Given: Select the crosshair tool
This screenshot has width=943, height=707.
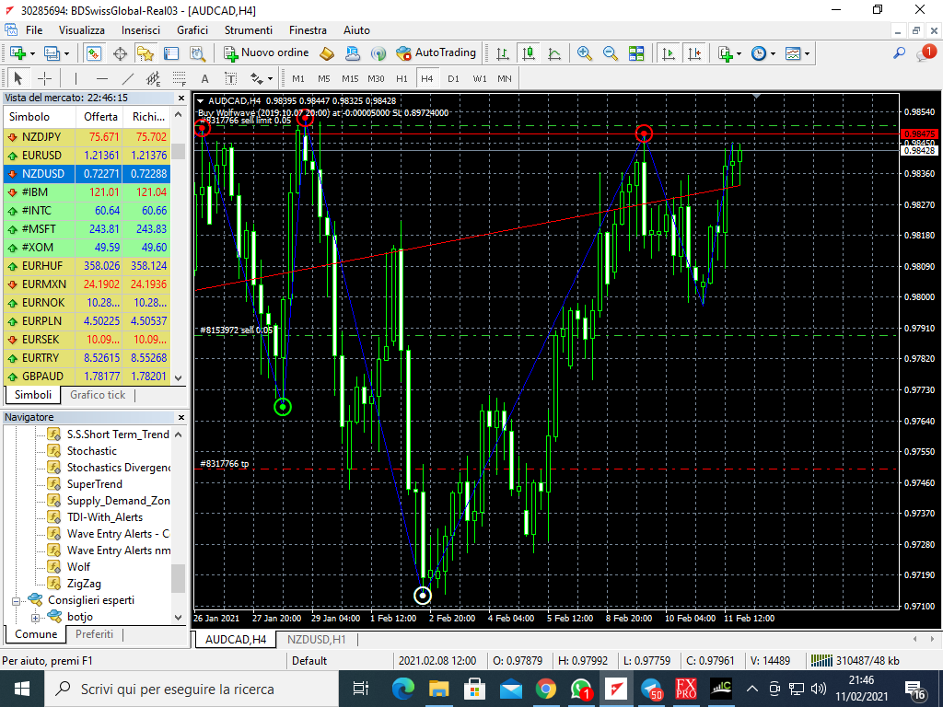Looking at the screenshot, I should pos(44,78).
